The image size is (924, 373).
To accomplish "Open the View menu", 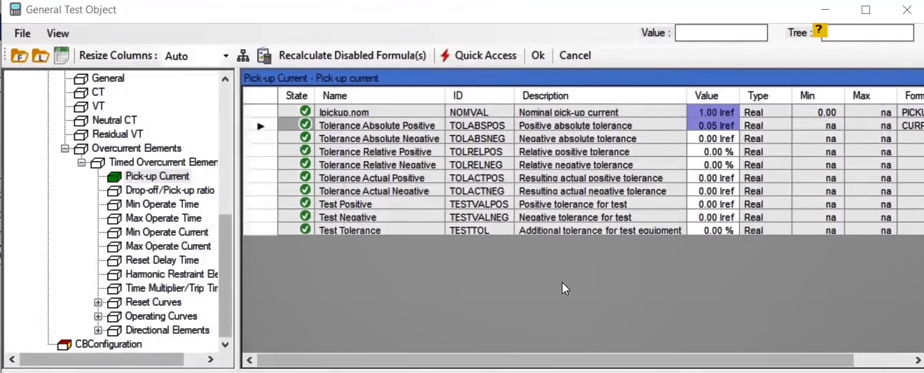I will (x=57, y=34).
